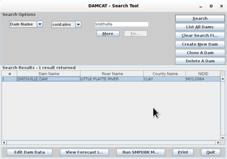This screenshot has height=159, width=227.
Task: Click the River Name column header
Action: [x=112, y=74]
